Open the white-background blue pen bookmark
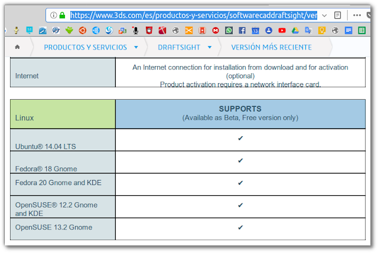Image resolution: width=378 pixels, height=253 pixels. tap(56, 31)
